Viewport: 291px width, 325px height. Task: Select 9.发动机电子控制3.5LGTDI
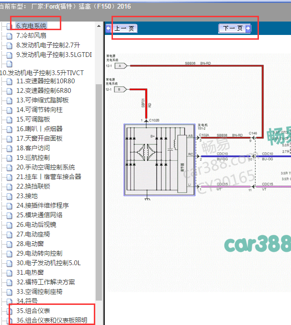[54, 55]
